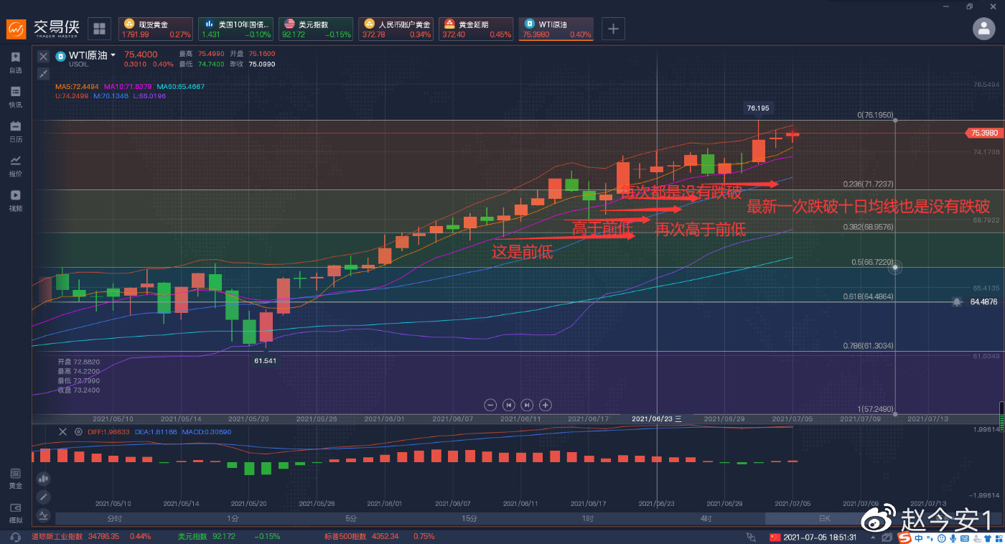
Task: Click the MA60:65.4667 indicator label
Action: point(180,87)
